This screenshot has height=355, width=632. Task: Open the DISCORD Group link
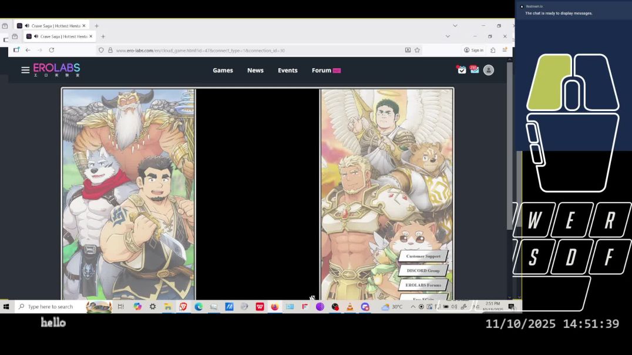click(423, 270)
